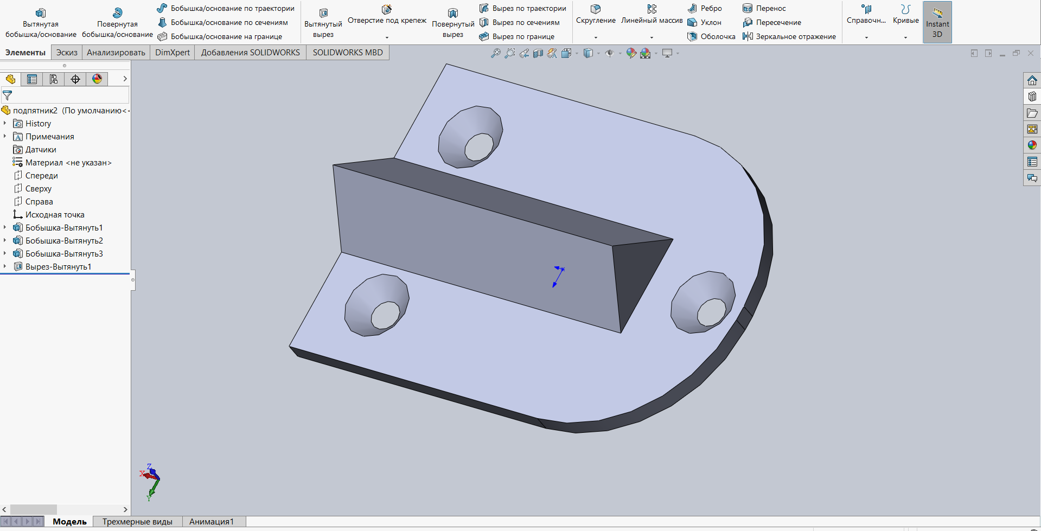Select the Спереди plane in tree
Image resolution: width=1041 pixels, height=531 pixels.
click(x=41, y=176)
